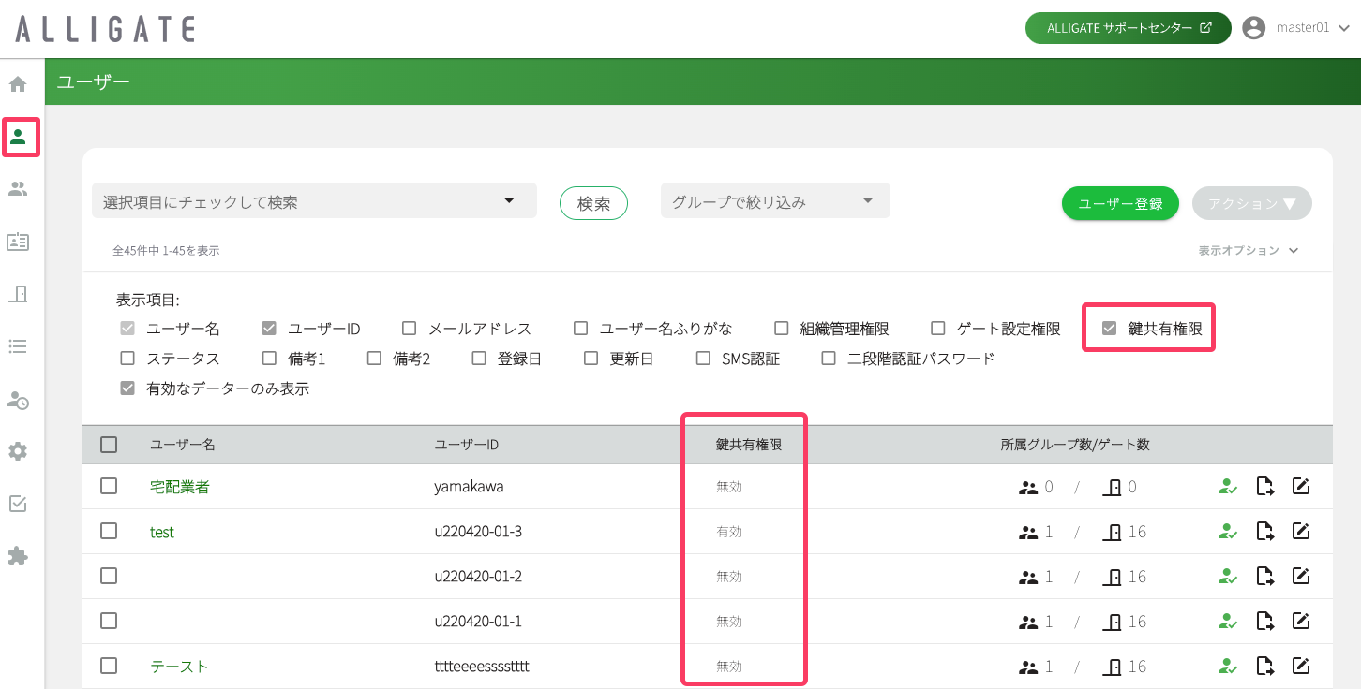Click green user-check icon for u220420-01-3 row

tap(1228, 532)
